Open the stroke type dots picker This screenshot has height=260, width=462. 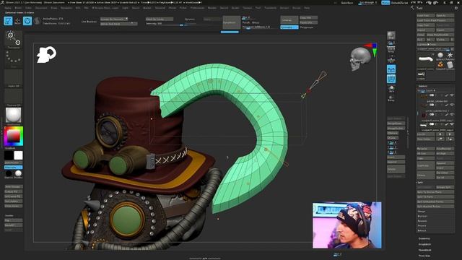click(14, 58)
